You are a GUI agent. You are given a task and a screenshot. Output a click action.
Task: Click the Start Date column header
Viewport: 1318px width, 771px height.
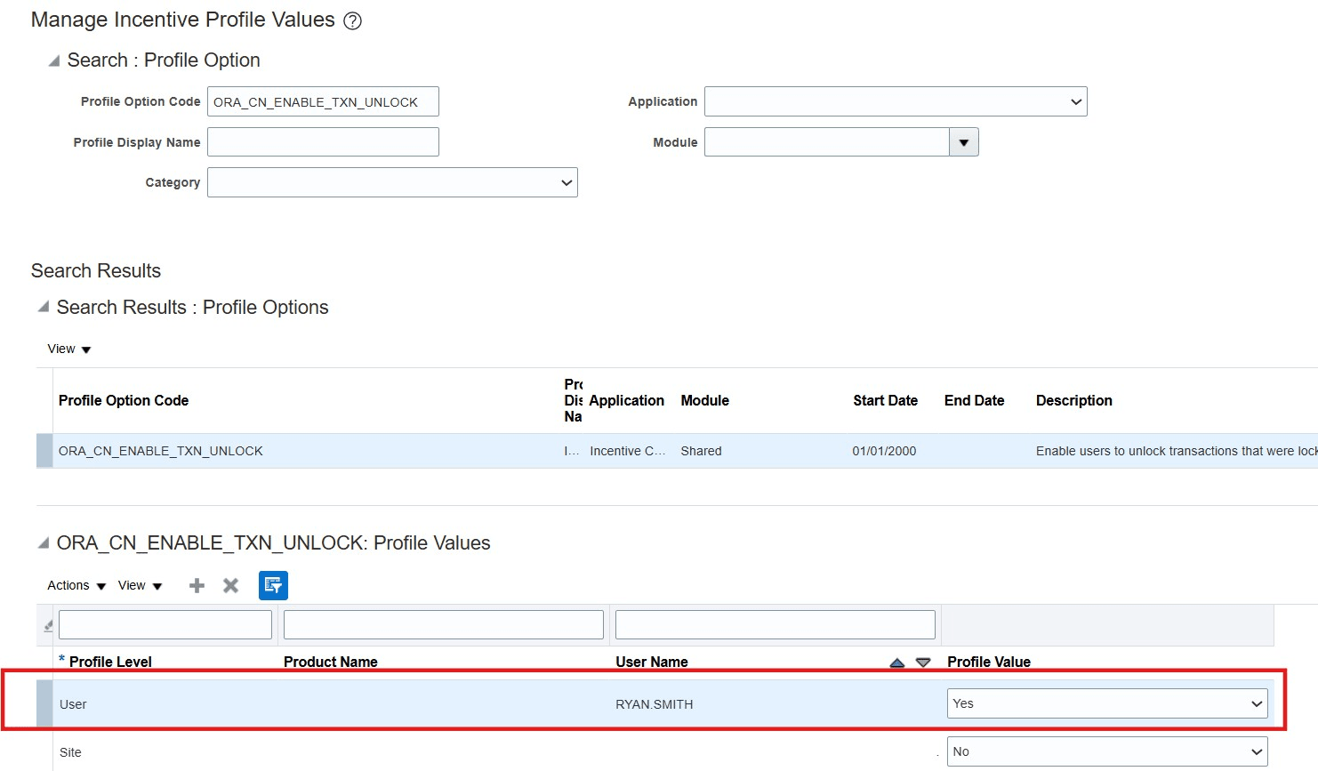886,400
